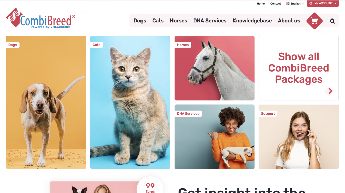The height and width of the screenshot is (193, 345).
Task: Open the Dogs category image card
Action: pyautogui.click(x=46, y=102)
